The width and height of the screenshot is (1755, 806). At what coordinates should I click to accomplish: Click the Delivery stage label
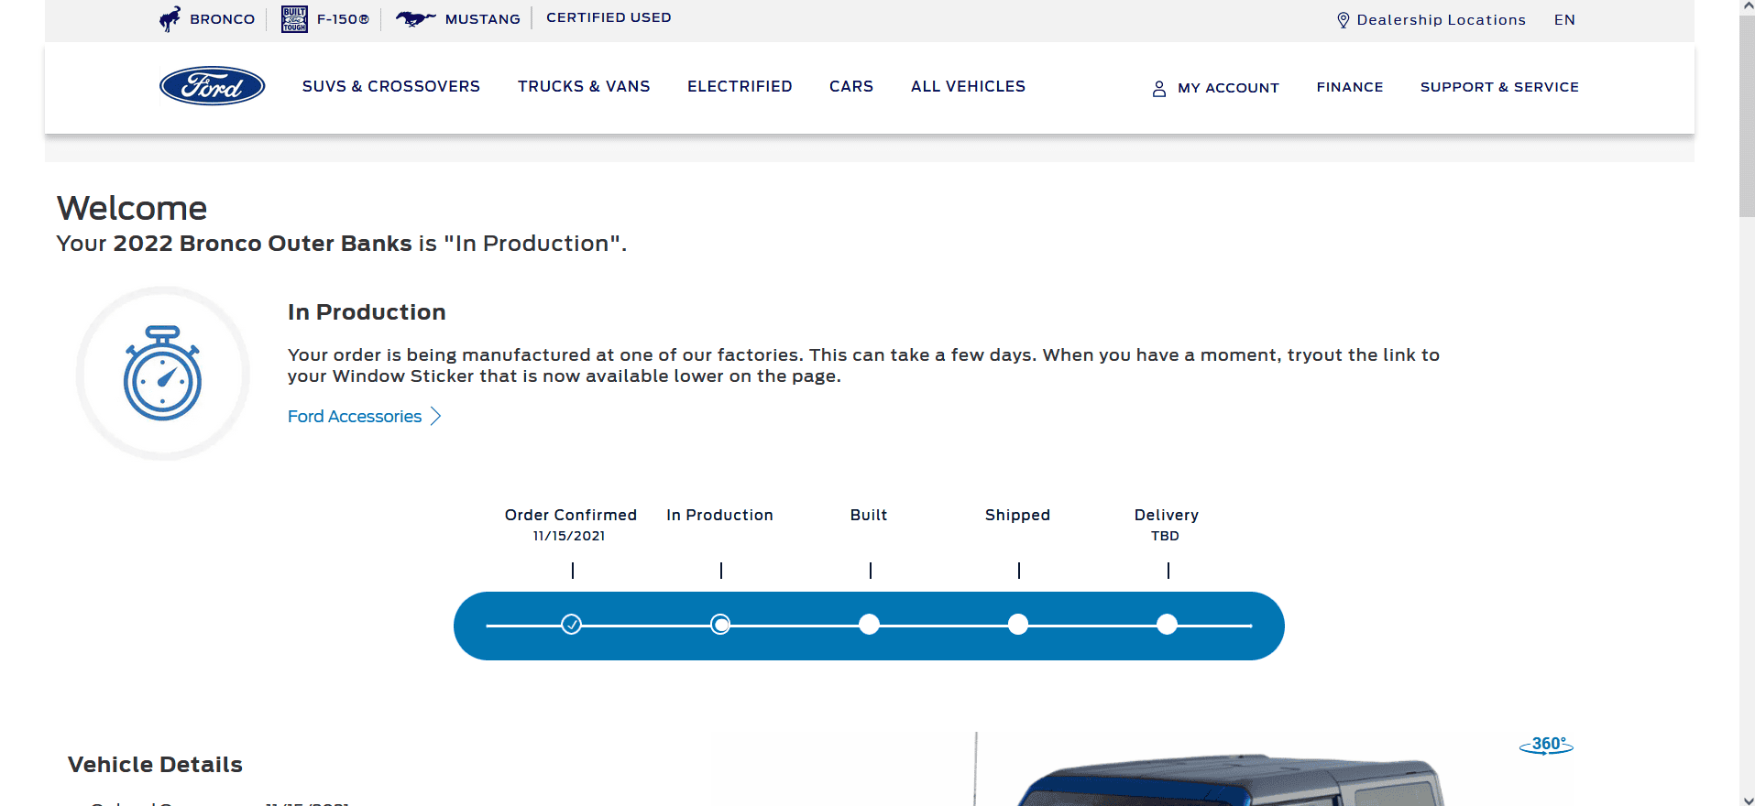[x=1167, y=515]
